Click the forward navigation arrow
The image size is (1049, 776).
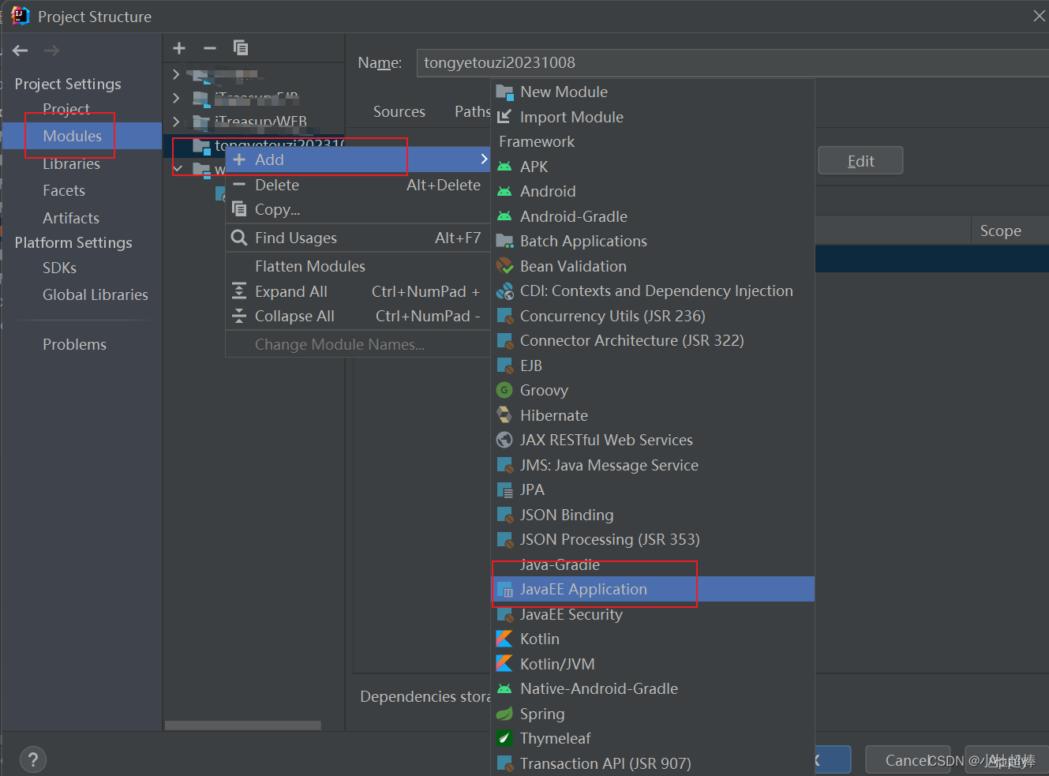click(x=51, y=51)
